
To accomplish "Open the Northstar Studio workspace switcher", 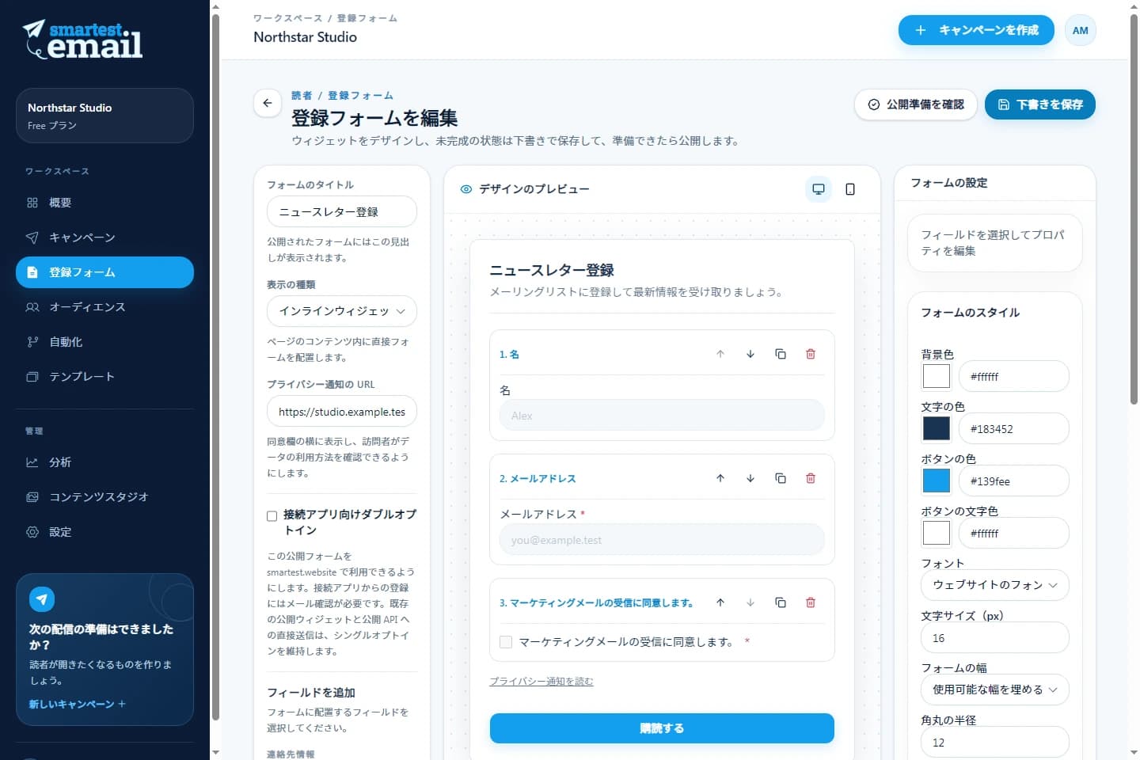I will coord(104,116).
